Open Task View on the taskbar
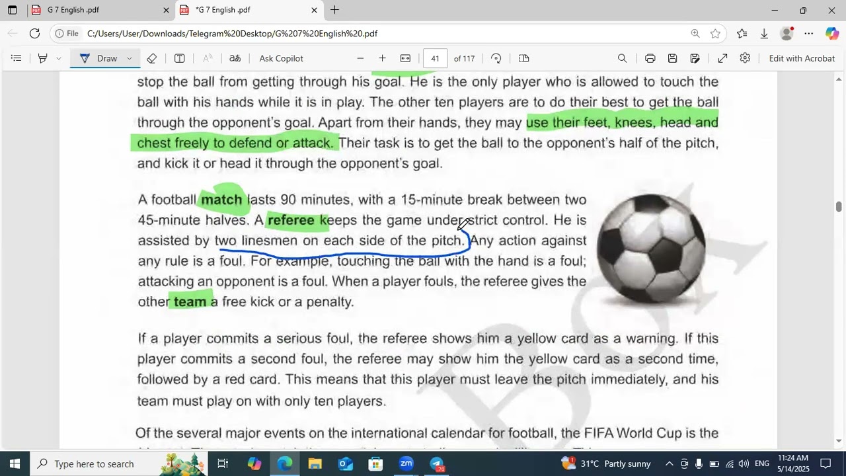 click(x=223, y=463)
